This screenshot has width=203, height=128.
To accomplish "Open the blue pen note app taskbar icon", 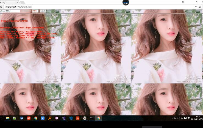I will 43,118.
